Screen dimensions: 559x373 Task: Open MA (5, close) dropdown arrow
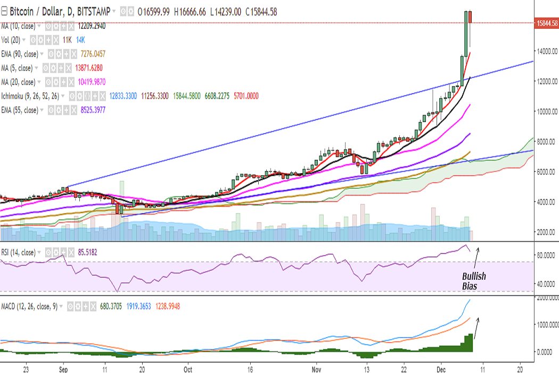(36, 68)
